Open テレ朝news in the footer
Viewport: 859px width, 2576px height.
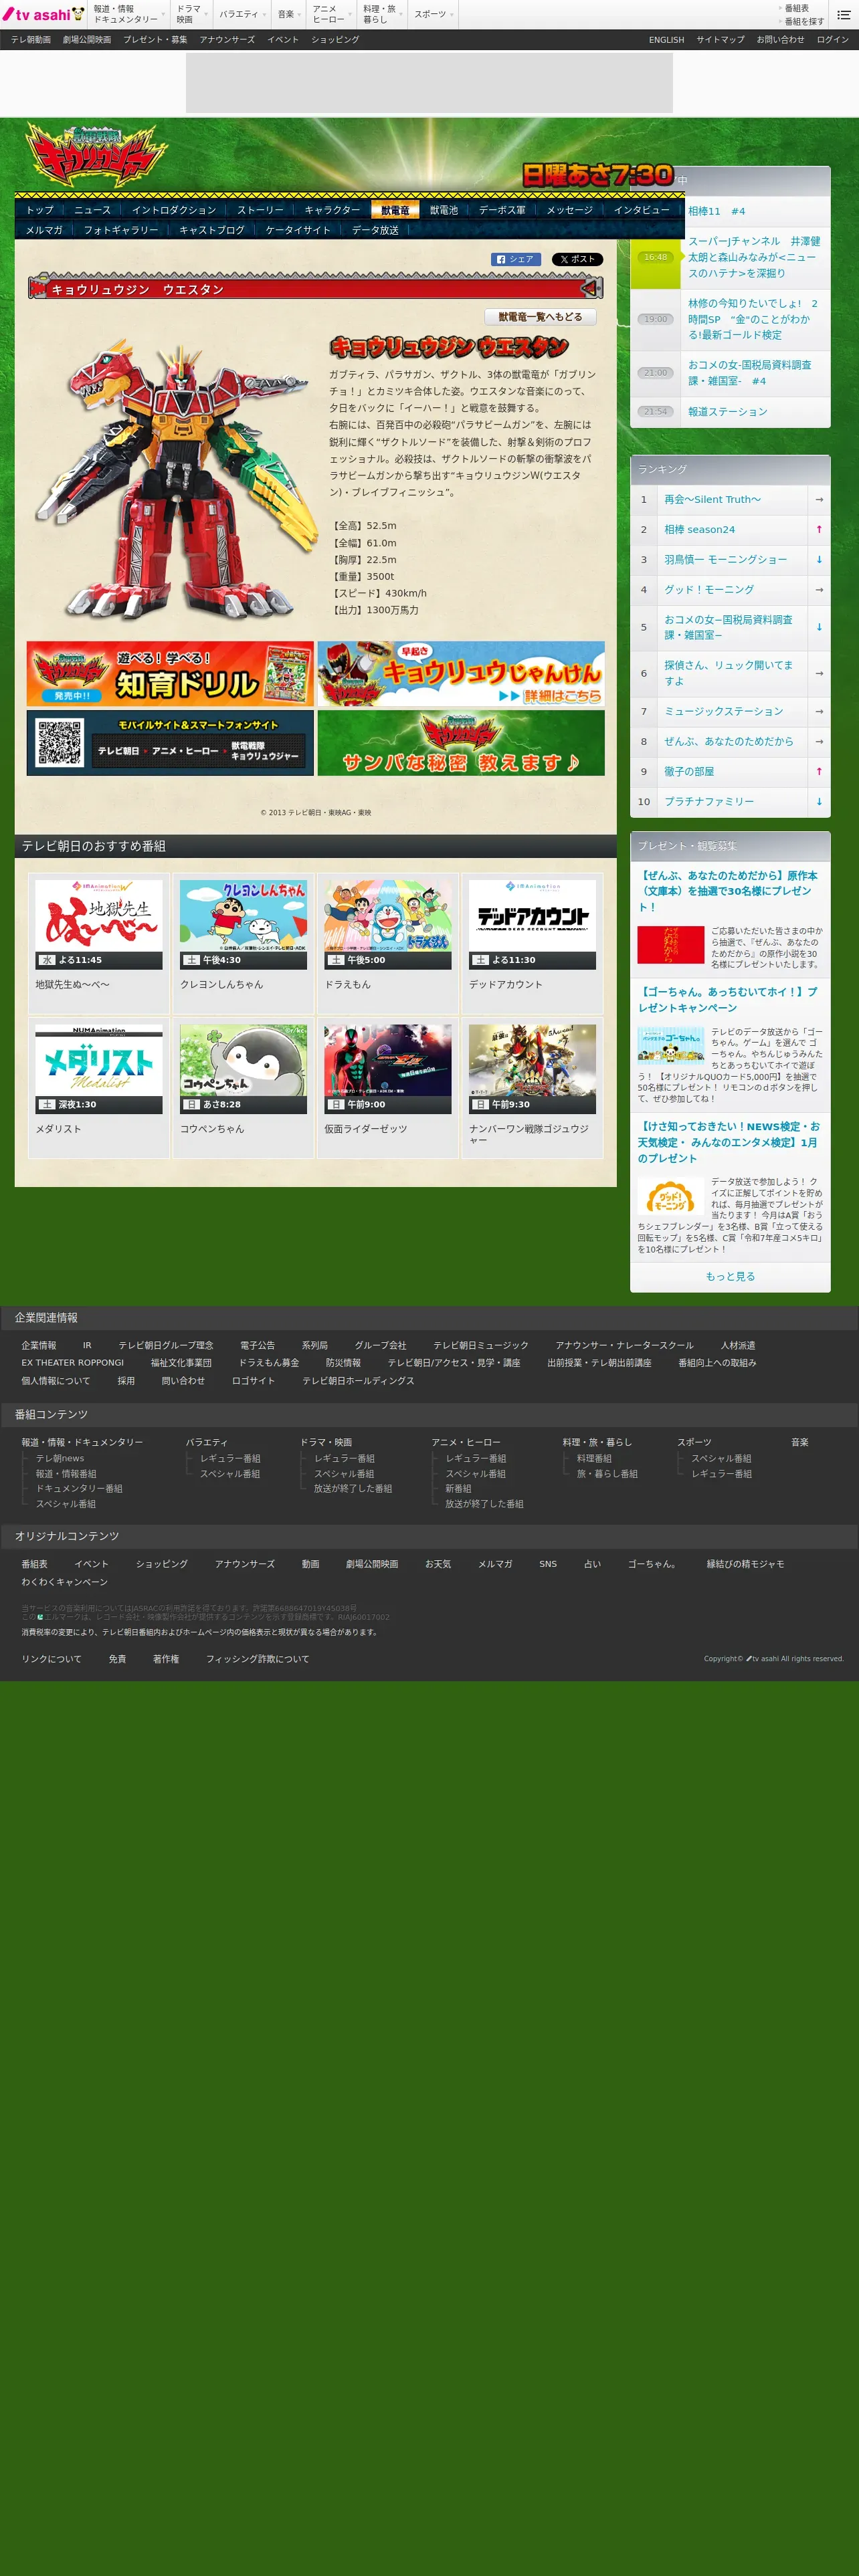point(60,1458)
